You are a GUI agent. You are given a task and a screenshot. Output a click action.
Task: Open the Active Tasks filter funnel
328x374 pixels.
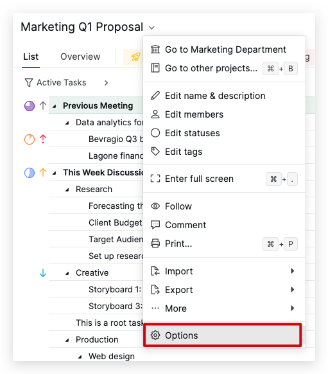(x=29, y=83)
